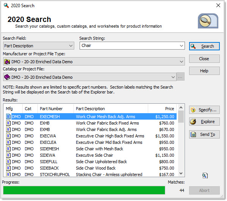Click the SIDEWA part number cell
Viewport: 227px width, 201px height.
[x=47, y=155]
